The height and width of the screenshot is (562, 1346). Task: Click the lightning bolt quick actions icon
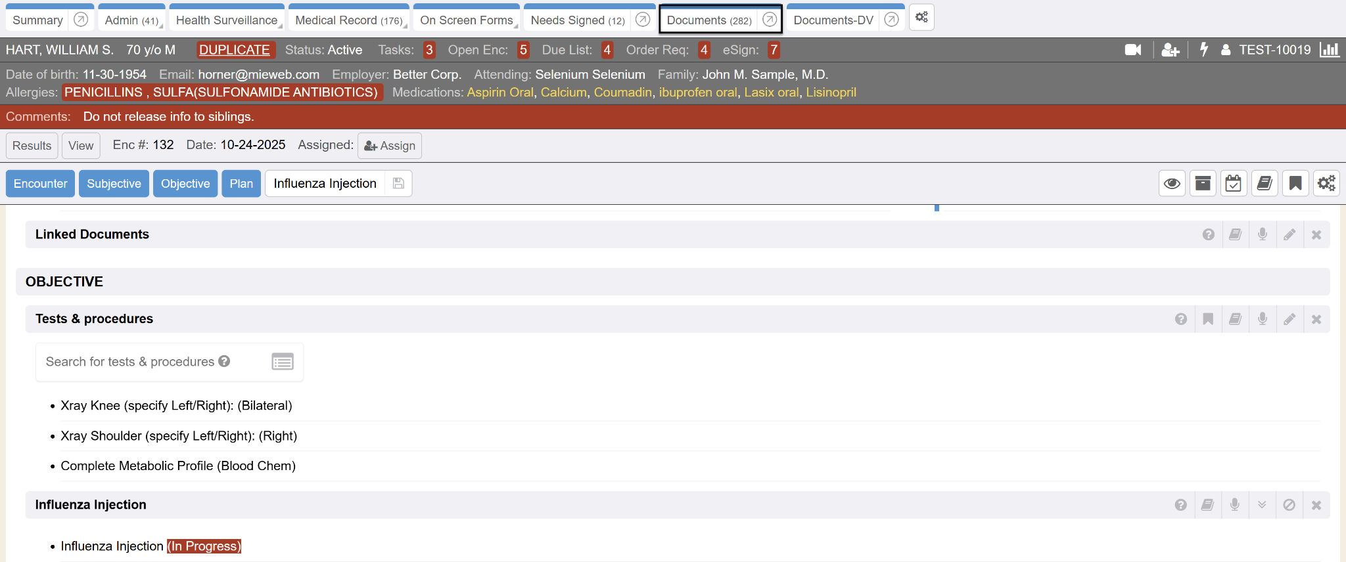pos(1204,50)
